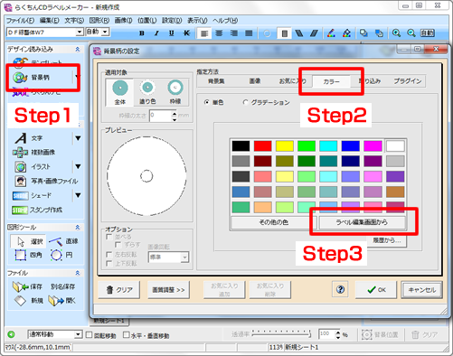Screen dimensions: 453x356
Task: Open photo/image file (写真・画像ファイル) tool
Action: click(46, 181)
